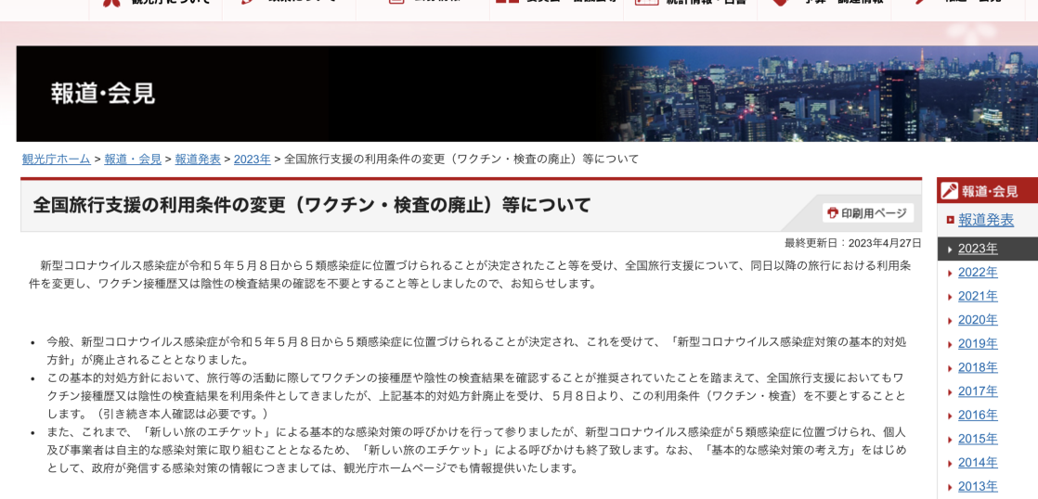Click the printer icon for 印刷用ページ

(x=833, y=213)
